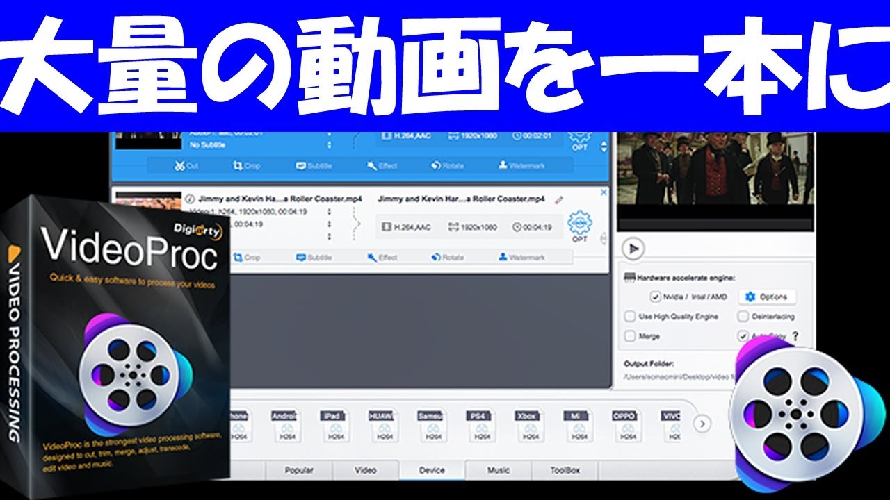This screenshot has height=500, width=890.
Task: Click 1920x1080 resolution of Roller Coaster output
Action: pyautogui.click(x=473, y=227)
